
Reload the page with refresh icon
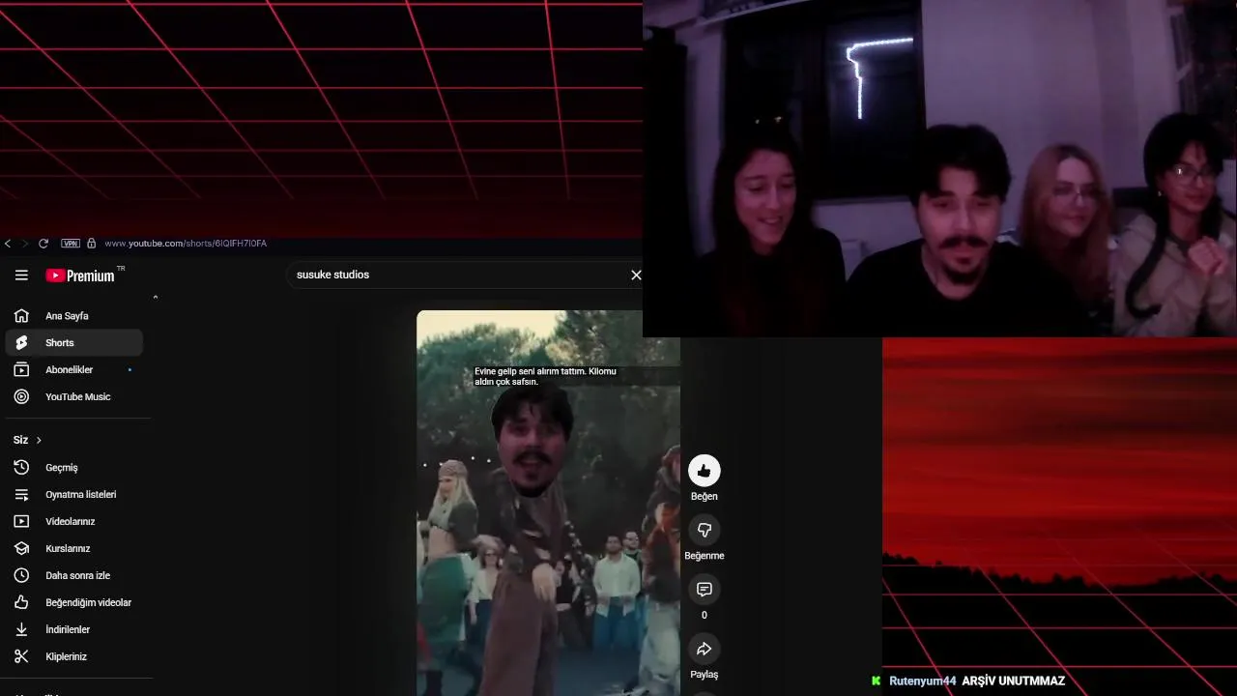click(43, 244)
